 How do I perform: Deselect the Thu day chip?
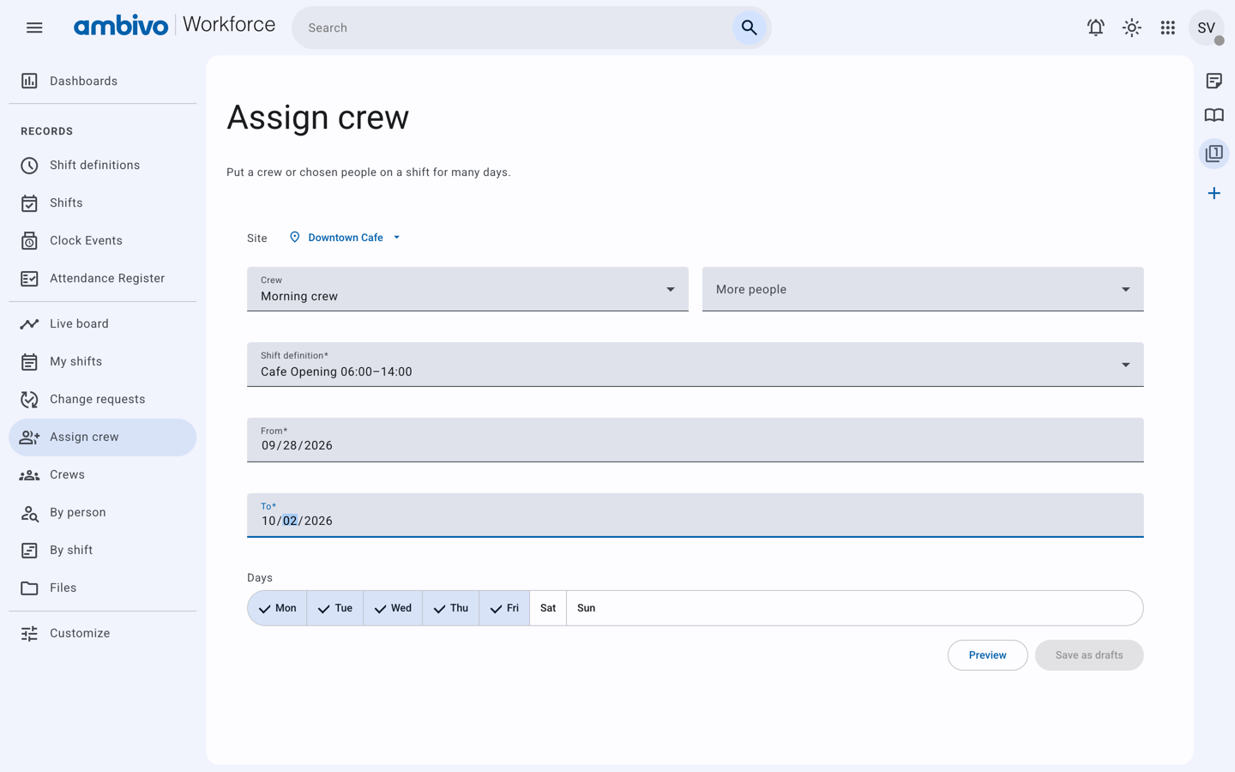pyautogui.click(x=451, y=608)
